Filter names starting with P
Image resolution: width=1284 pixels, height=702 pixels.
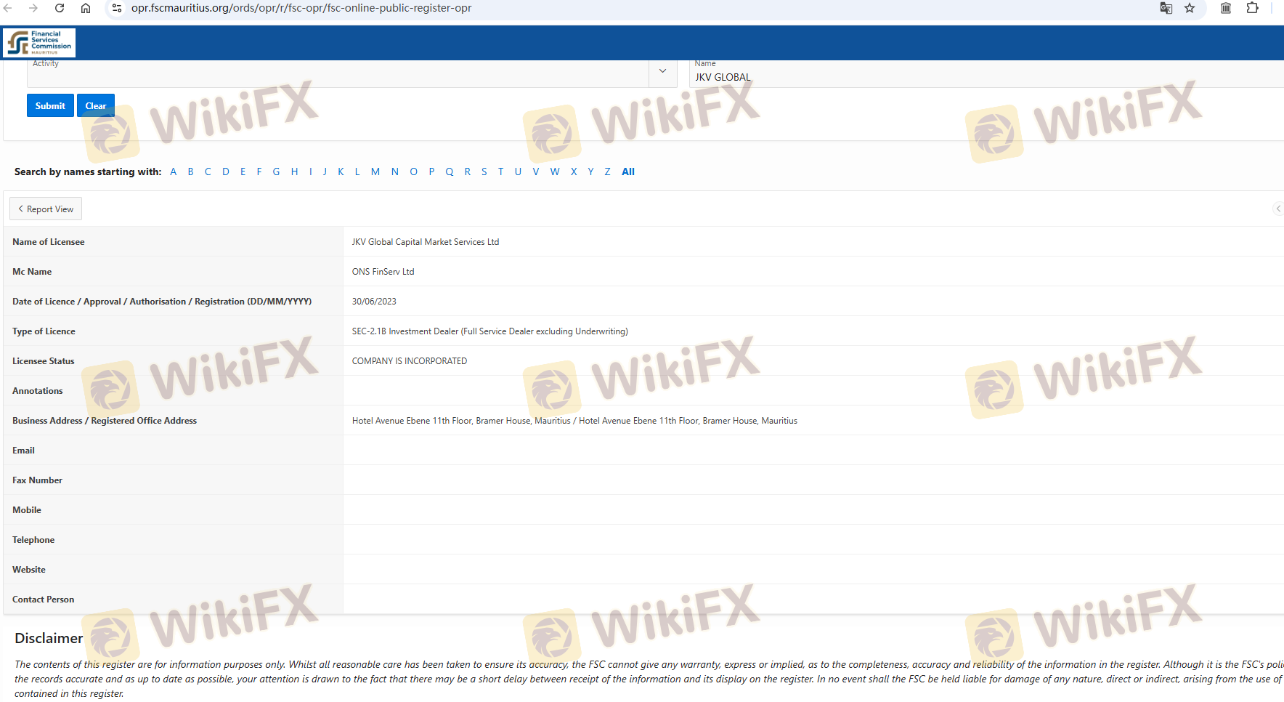(x=431, y=172)
